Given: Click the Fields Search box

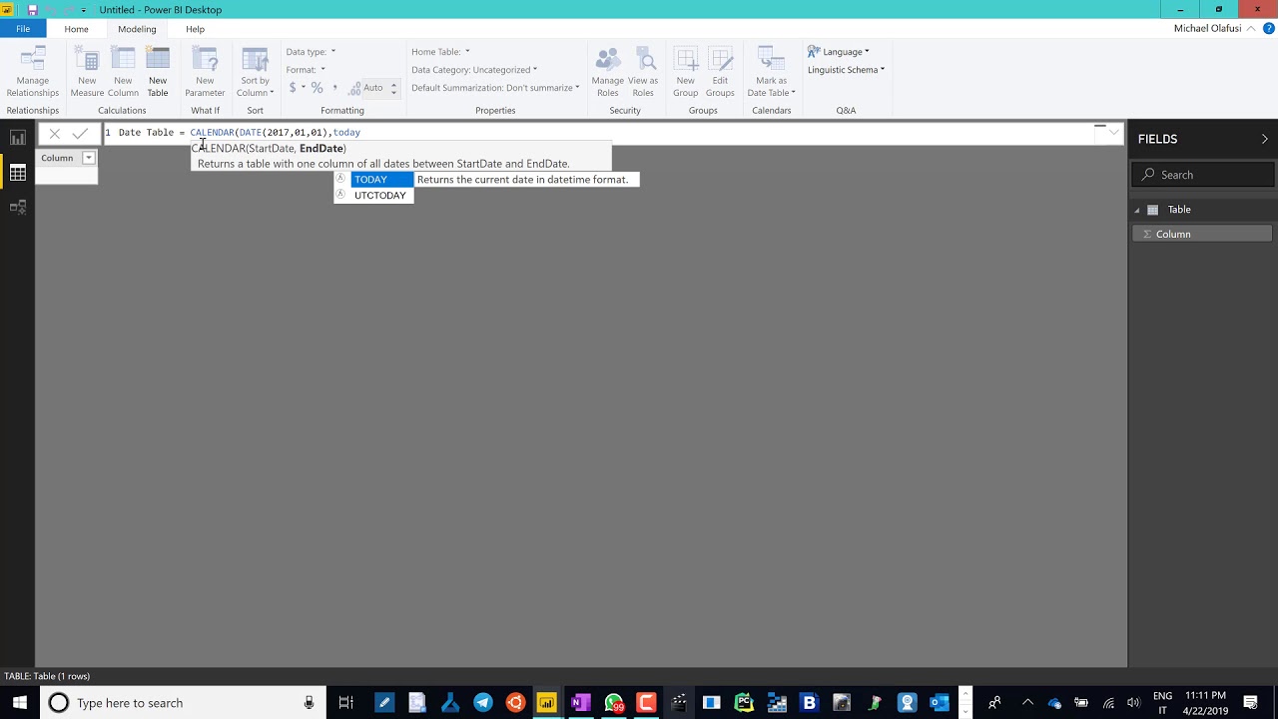Looking at the screenshot, I should pyautogui.click(x=1203, y=175).
